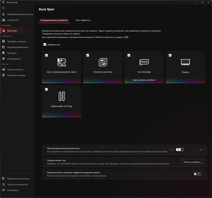Open the FAQ link
The image size is (212, 198).
[126, 37]
